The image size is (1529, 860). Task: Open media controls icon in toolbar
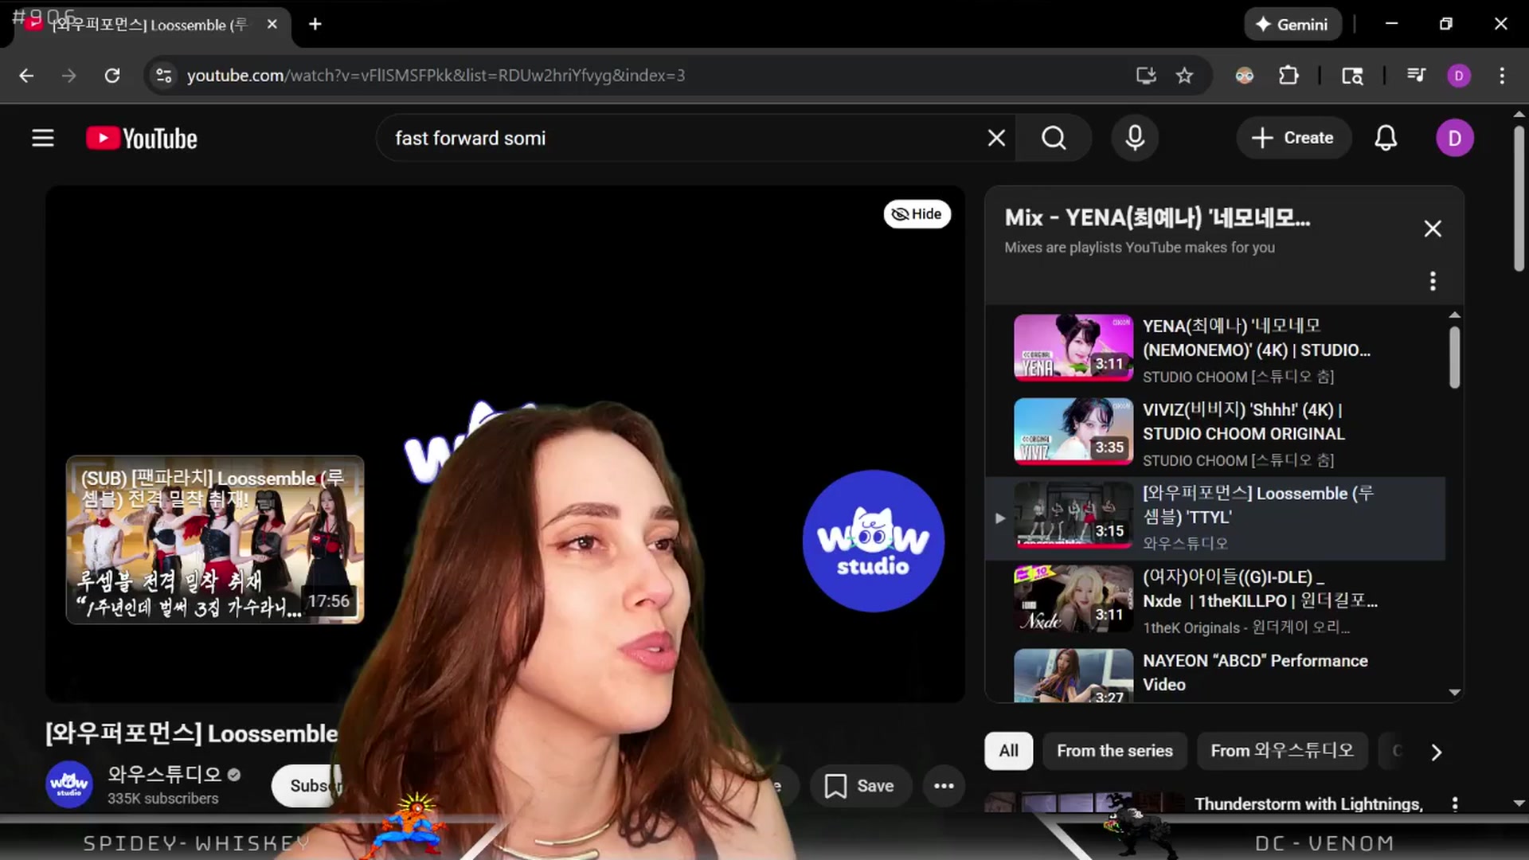[1416, 76]
